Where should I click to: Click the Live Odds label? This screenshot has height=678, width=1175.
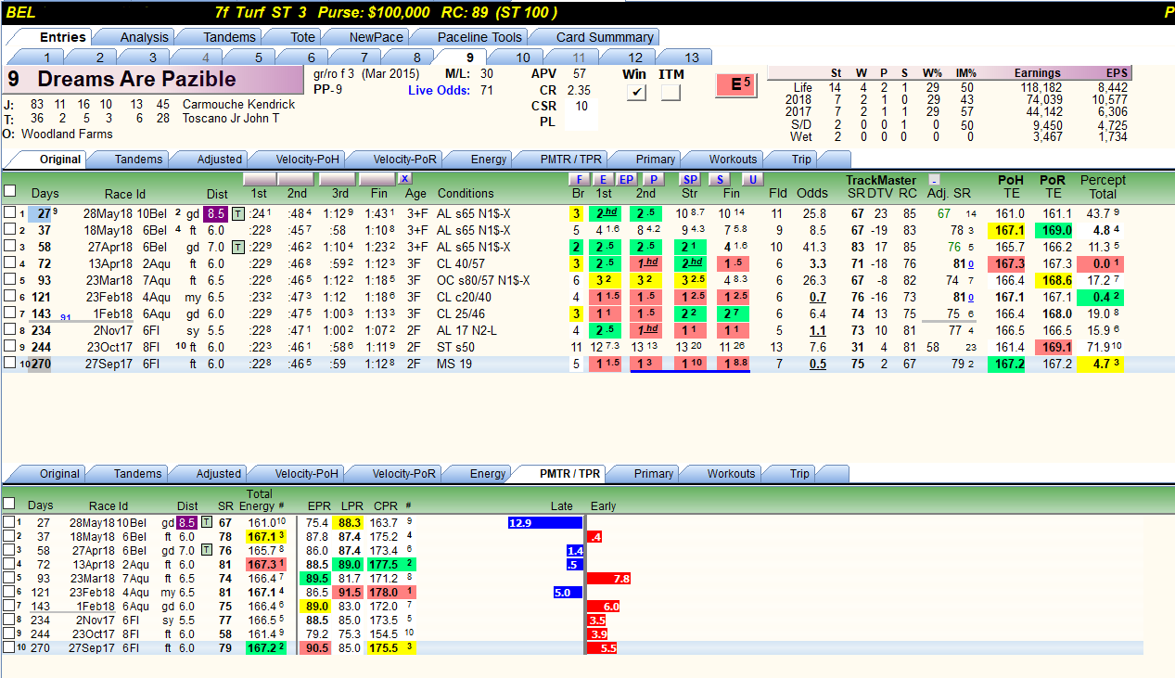(440, 90)
